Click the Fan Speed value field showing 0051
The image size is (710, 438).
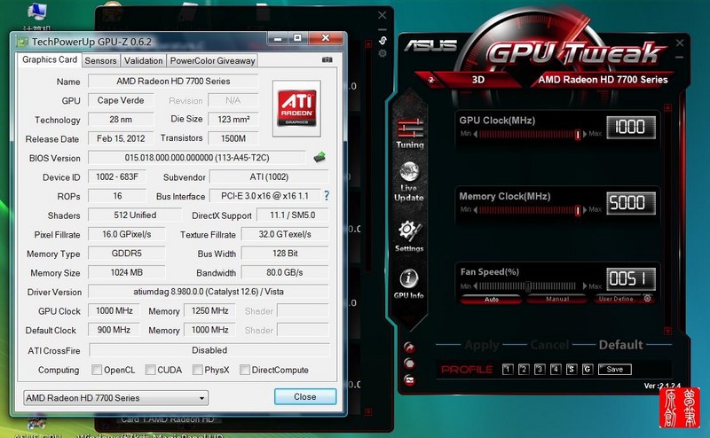click(x=631, y=278)
